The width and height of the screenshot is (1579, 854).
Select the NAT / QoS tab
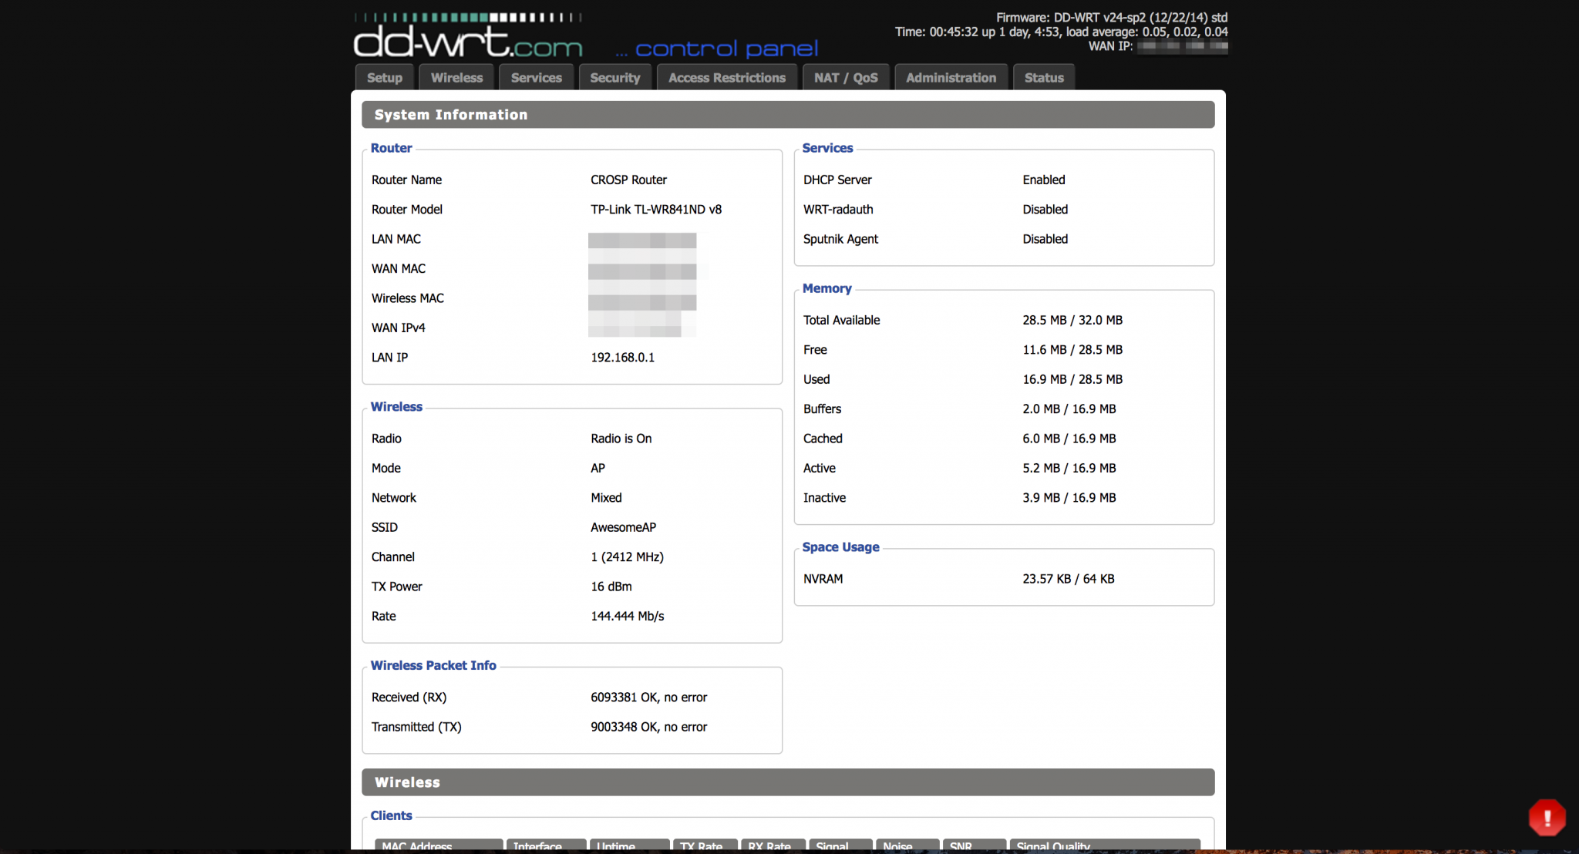(x=846, y=78)
